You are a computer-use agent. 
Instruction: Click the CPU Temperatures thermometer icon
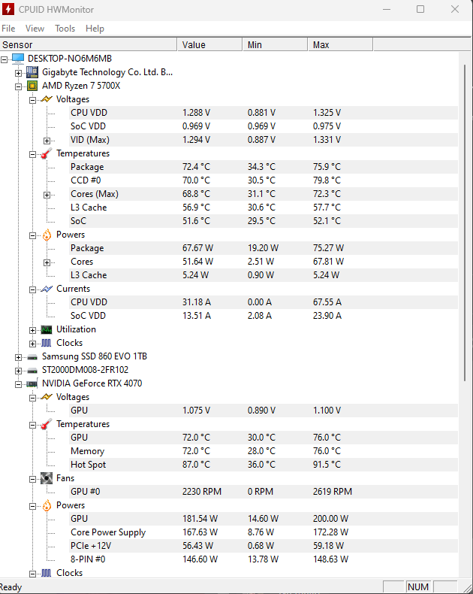tap(47, 153)
